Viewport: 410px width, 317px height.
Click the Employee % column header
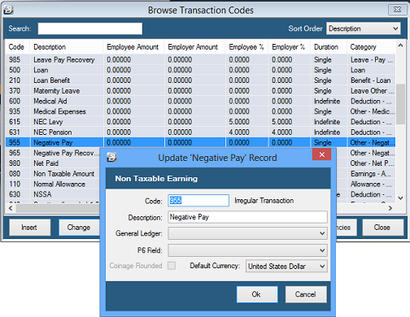click(246, 47)
